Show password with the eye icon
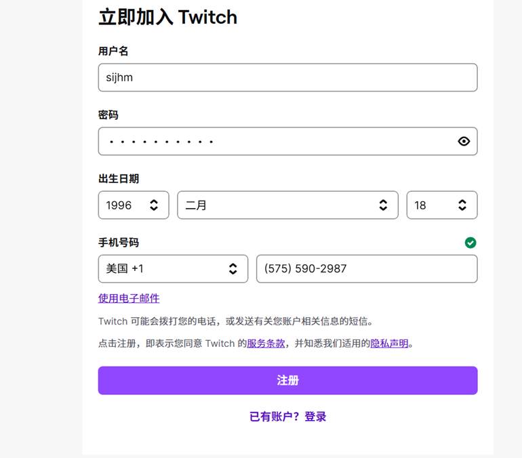This screenshot has width=522, height=458. pyautogui.click(x=464, y=142)
